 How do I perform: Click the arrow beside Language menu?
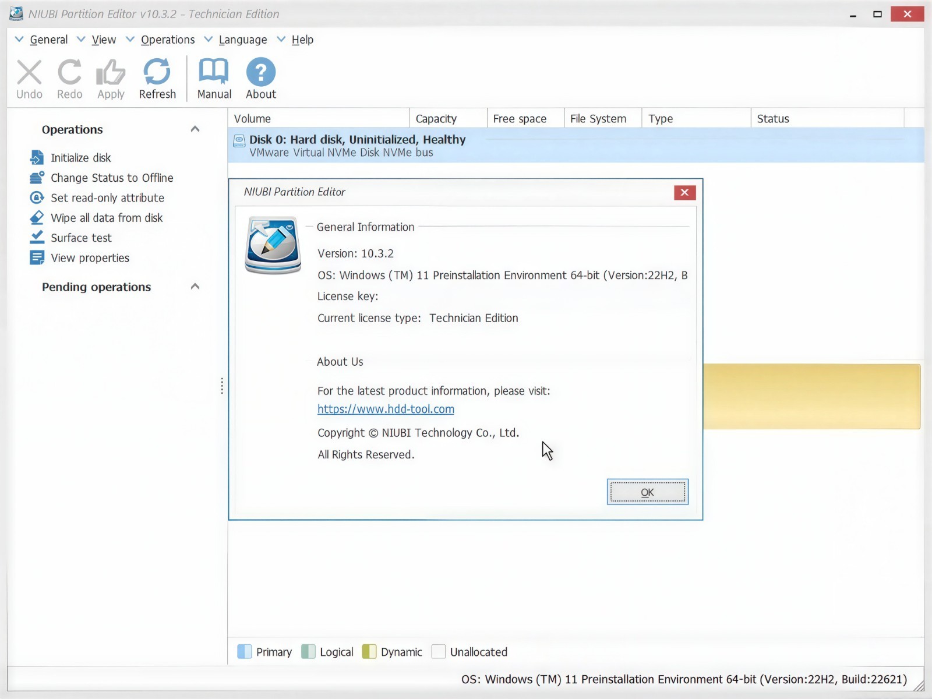[x=208, y=39]
